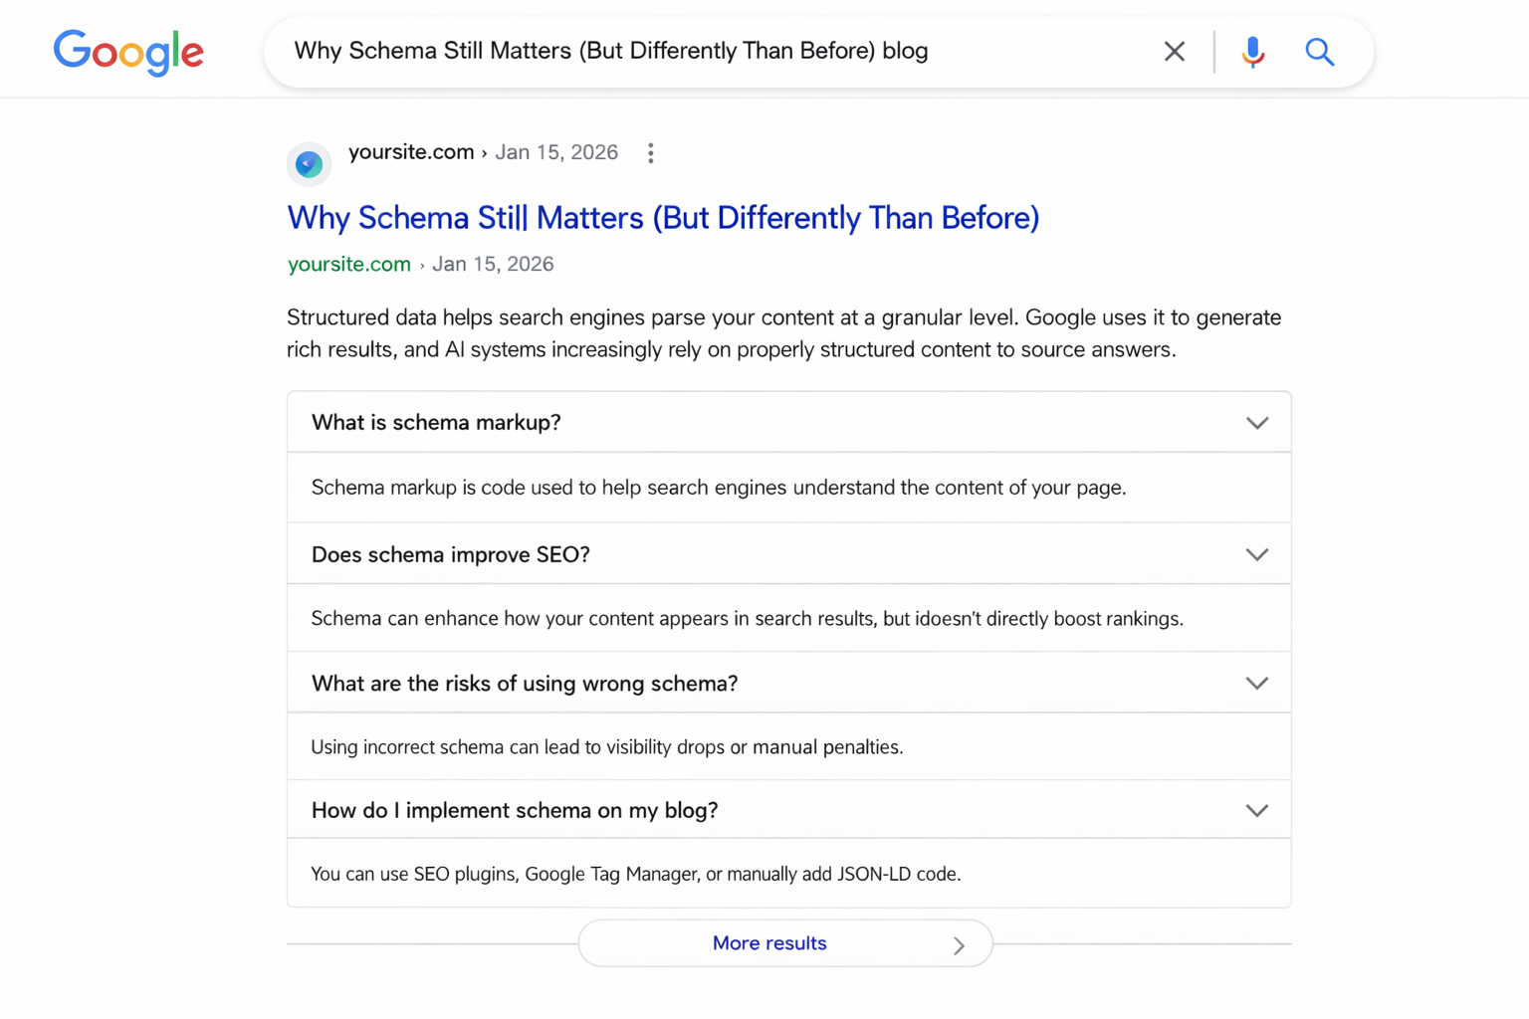Clear the search query with the X icon
This screenshot has height=1019, width=1529.
click(1174, 51)
